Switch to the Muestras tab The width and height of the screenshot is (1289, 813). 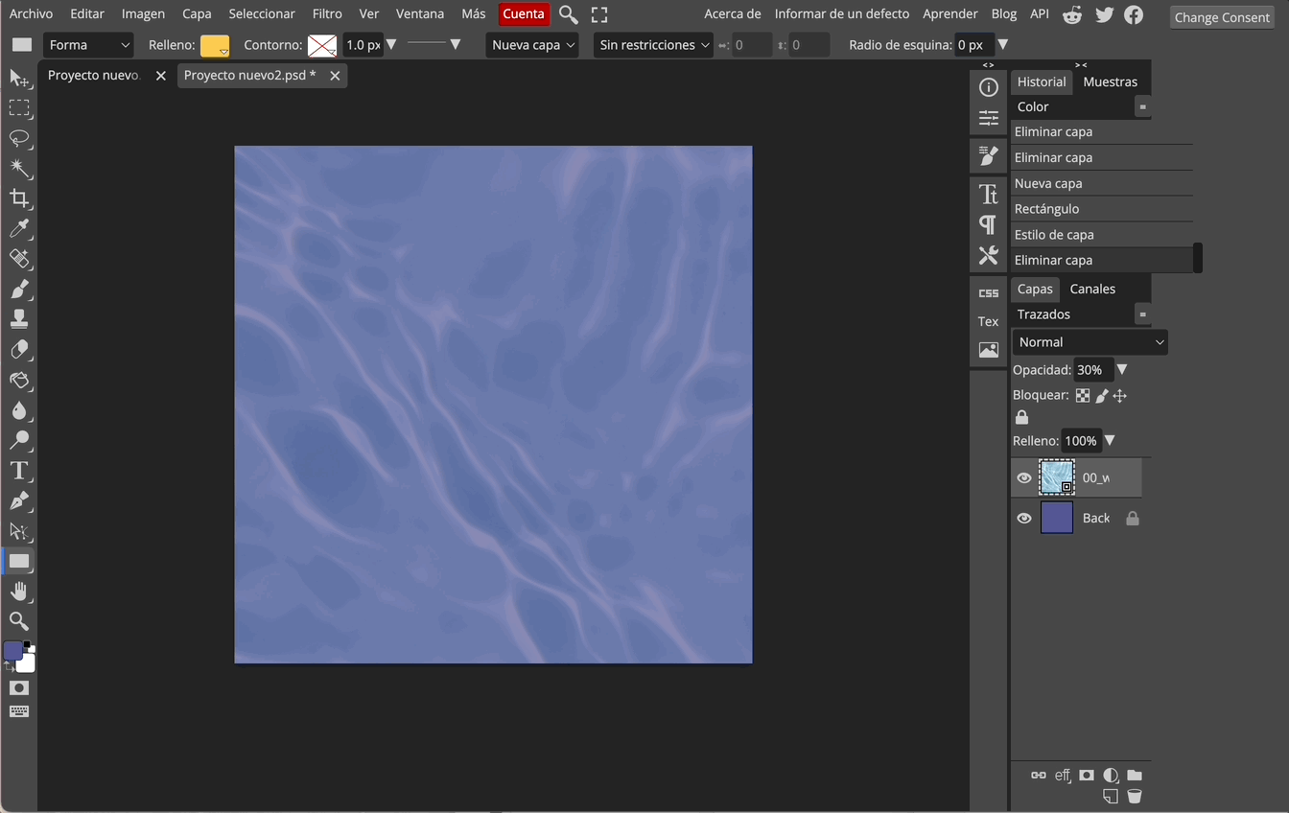pos(1111,81)
